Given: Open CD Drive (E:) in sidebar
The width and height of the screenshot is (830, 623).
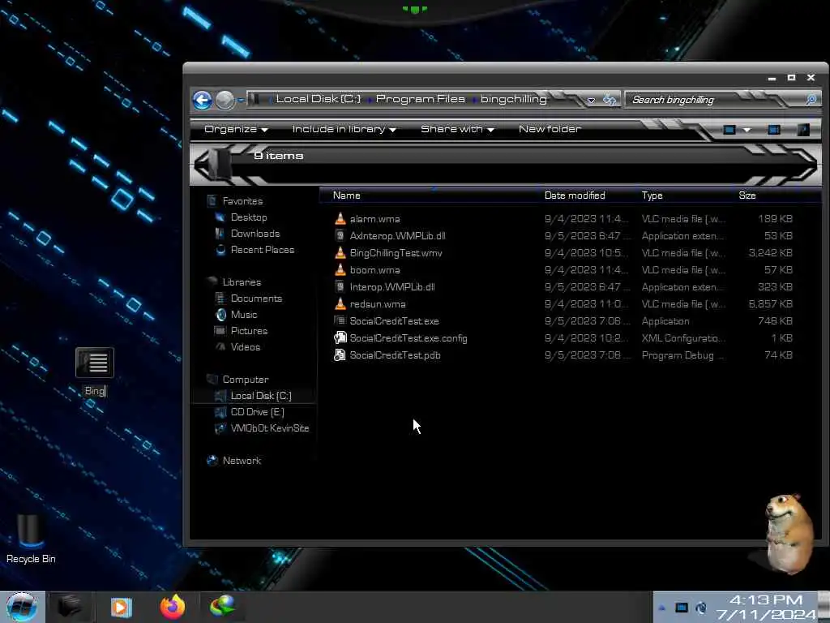Looking at the screenshot, I should (x=257, y=411).
